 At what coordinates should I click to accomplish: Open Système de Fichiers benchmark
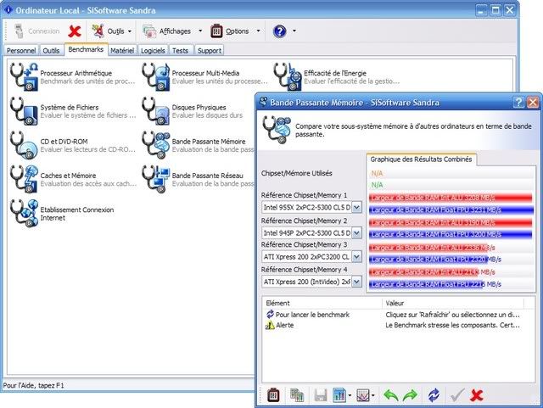[73, 111]
